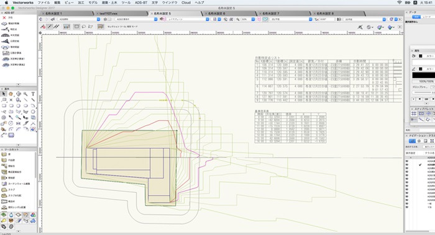Toggle visibility eye of the 一般 class

(x=407, y=203)
